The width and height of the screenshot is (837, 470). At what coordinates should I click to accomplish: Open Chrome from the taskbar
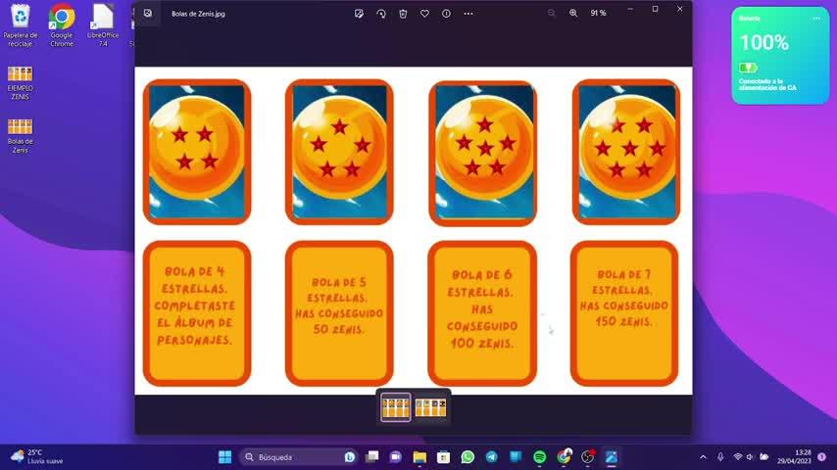[x=564, y=457]
